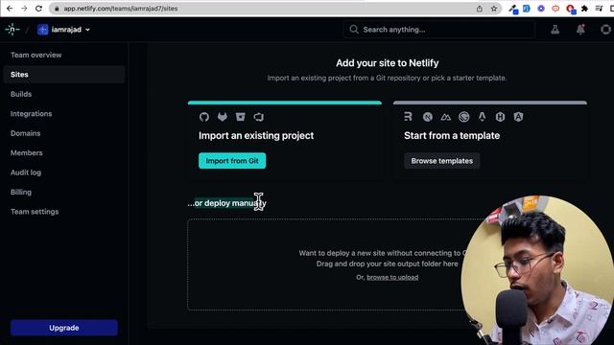614x345 pixels.
Task: Click the share page icon in address bar
Action: pos(480,9)
